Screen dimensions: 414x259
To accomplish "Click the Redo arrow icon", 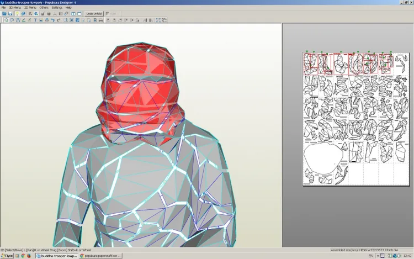I will click(59, 20).
